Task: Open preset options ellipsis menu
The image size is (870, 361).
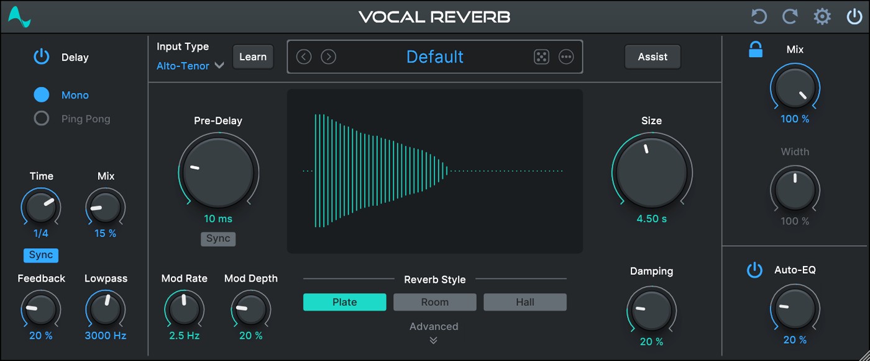Action: pos(566,57)
